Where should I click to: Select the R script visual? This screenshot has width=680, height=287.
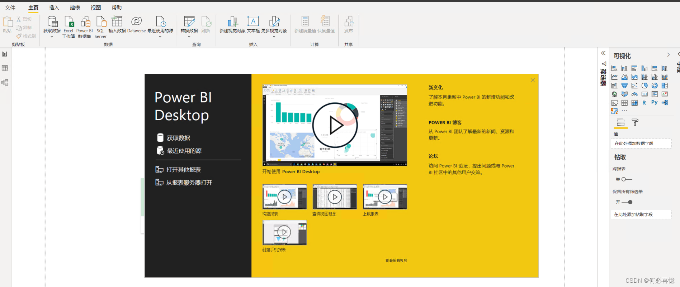[x=644, y=103]
